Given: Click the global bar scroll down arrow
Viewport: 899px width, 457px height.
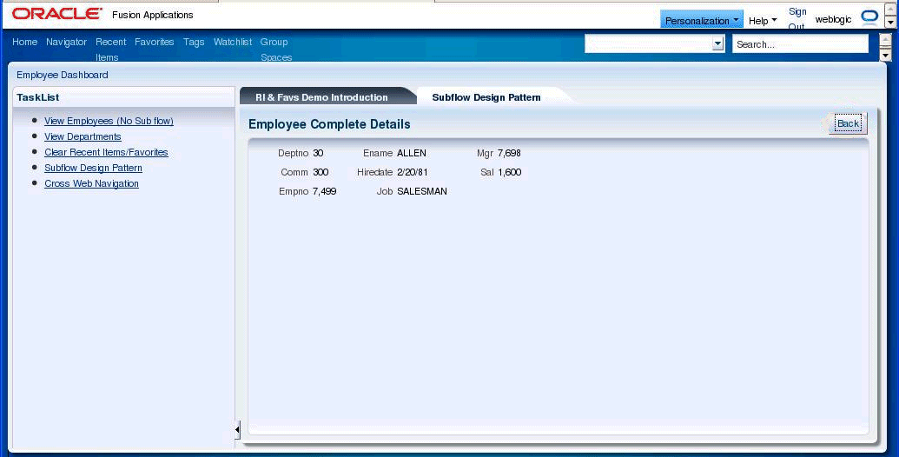Looking at the screenshot, I should pos(886,56).
